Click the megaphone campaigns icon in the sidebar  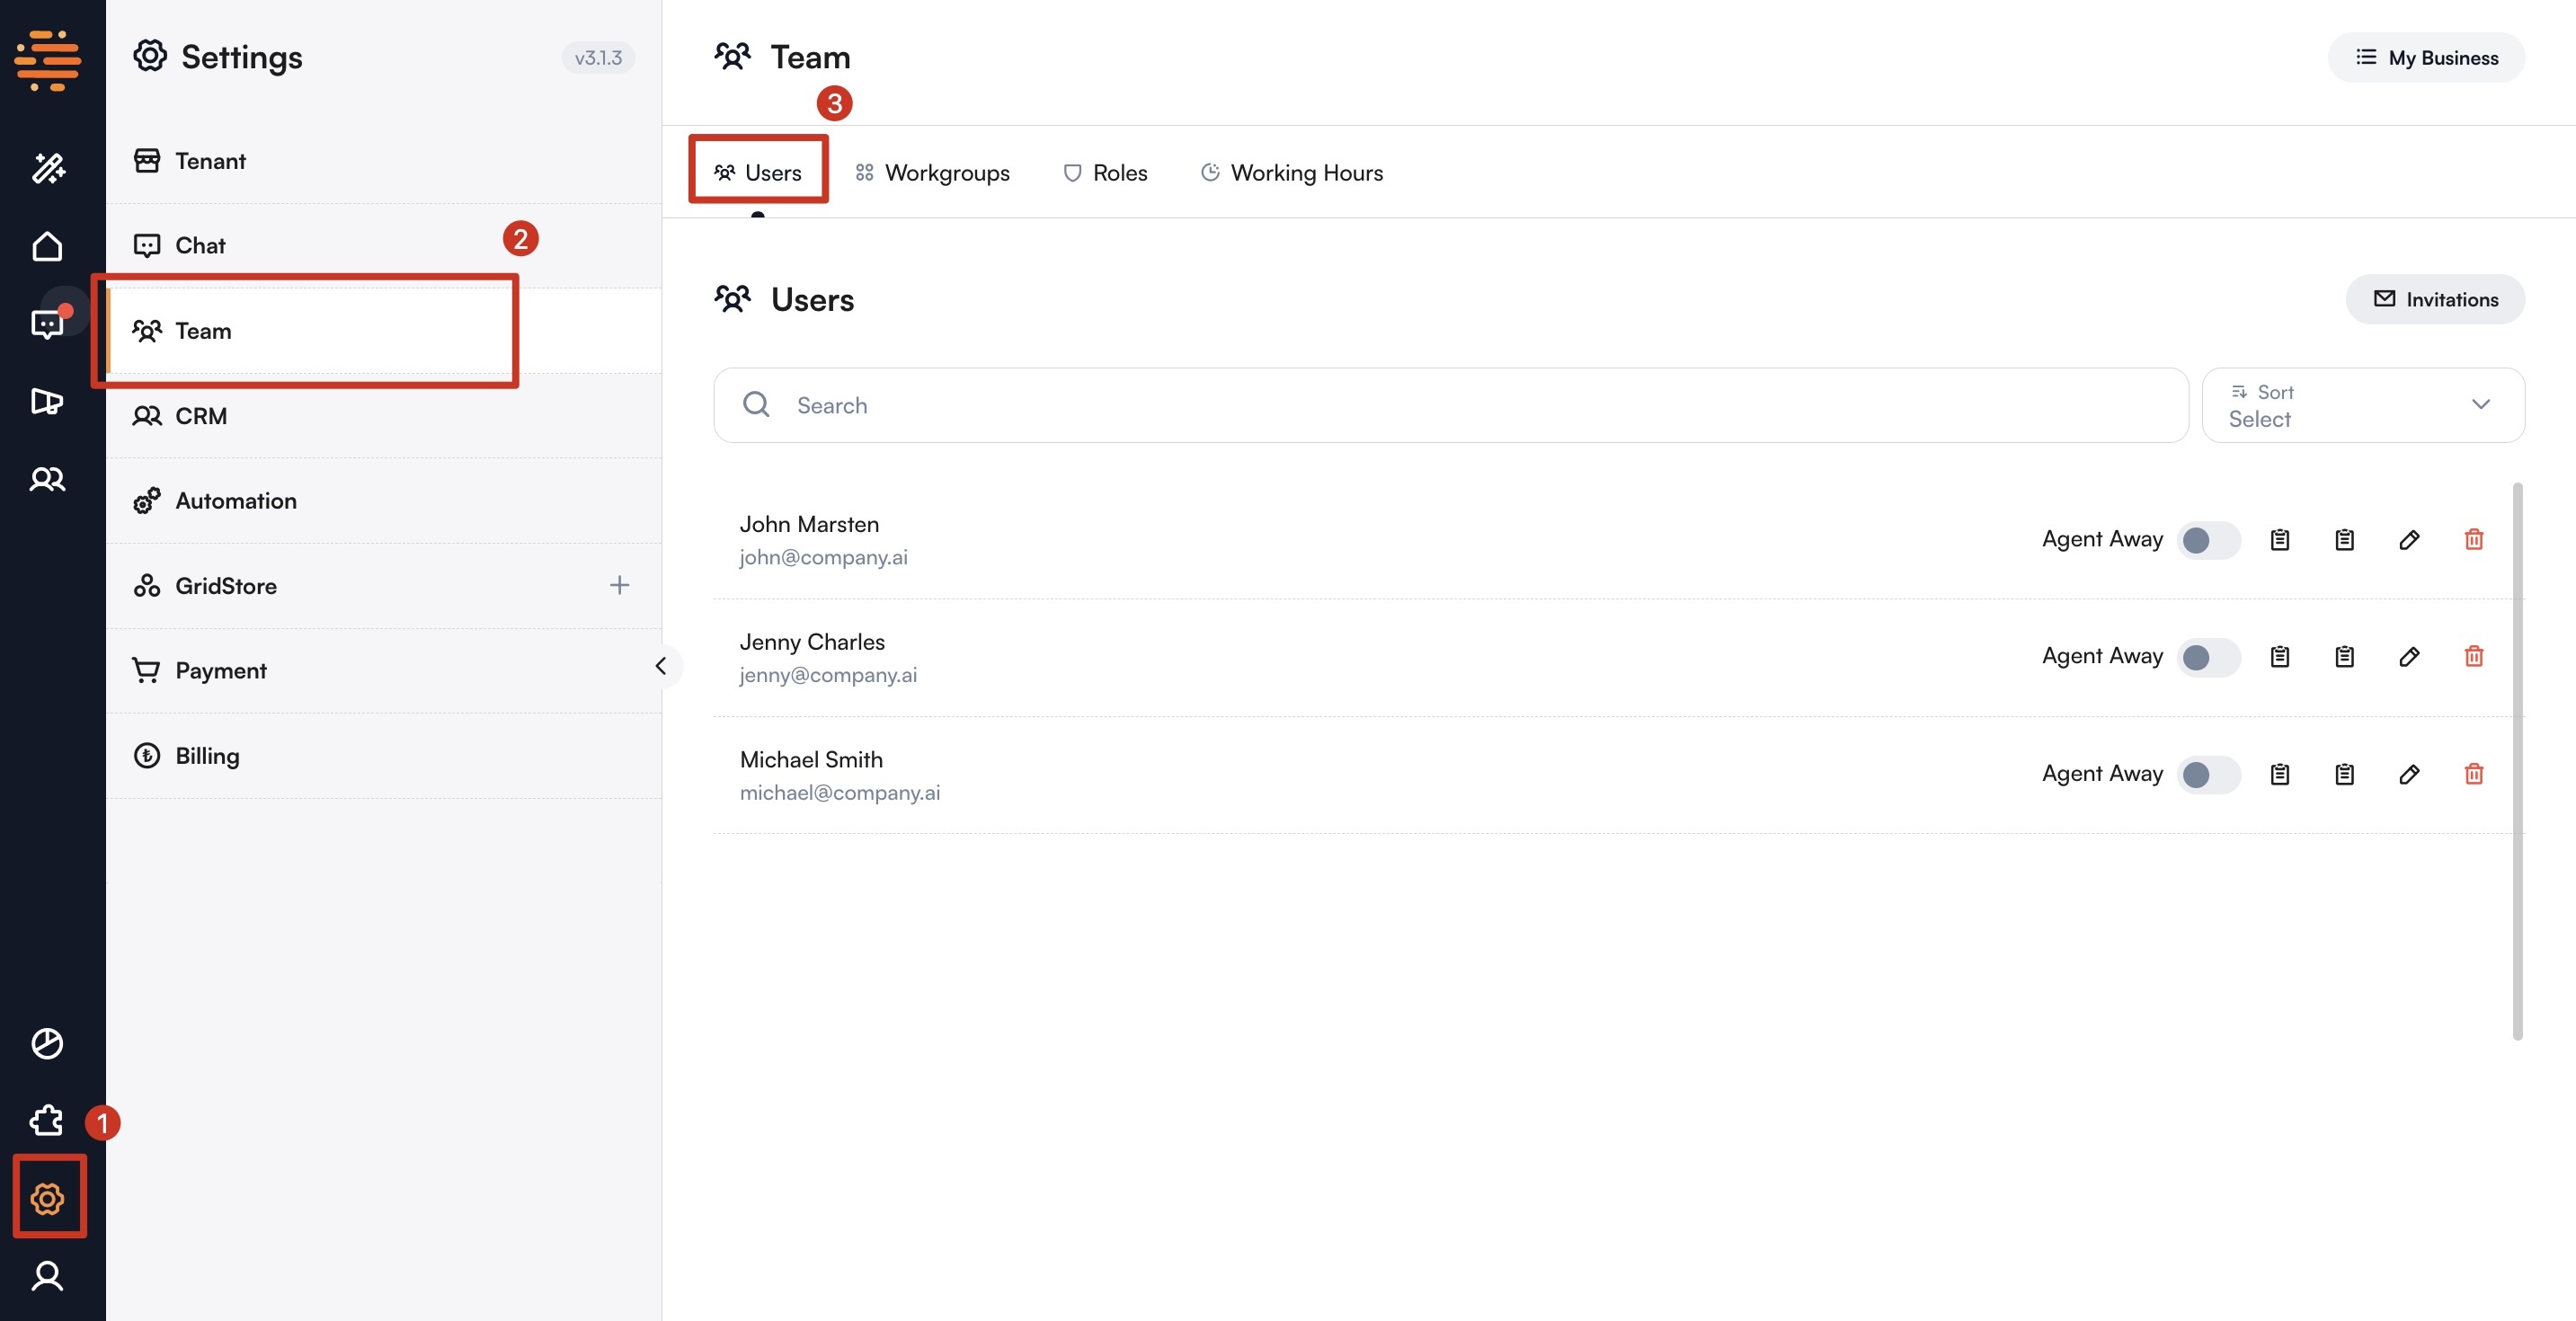47,402
